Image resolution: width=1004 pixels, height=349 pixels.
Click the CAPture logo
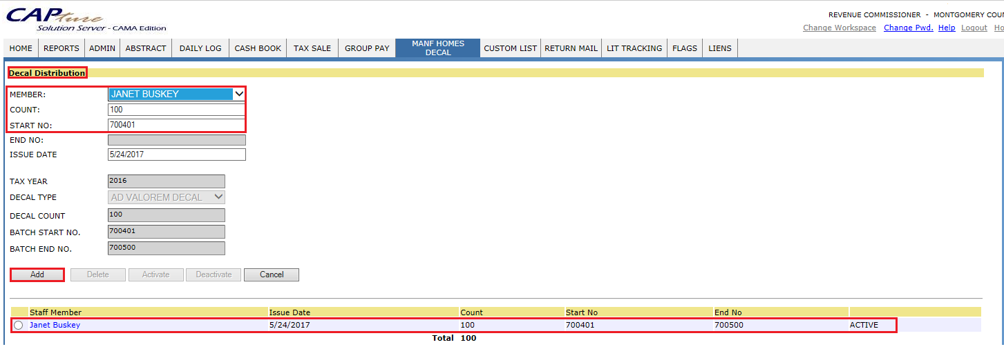click(x=55, y=19)
